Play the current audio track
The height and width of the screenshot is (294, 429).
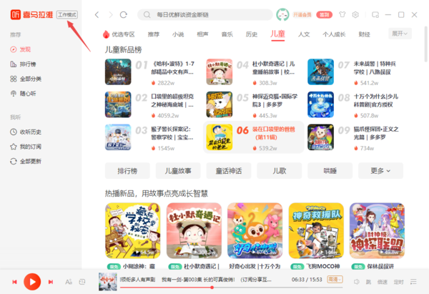[32, 282]
